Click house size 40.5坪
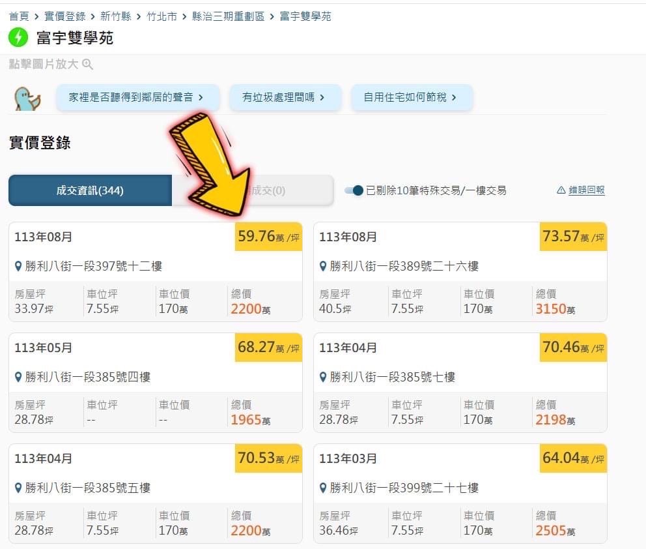This screenshot has width=646, height=549. pyautogui.click(x=335, y=309)
